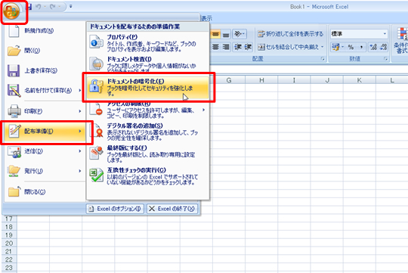Expand the 送信 submenu arrow

tap(80, 151)
